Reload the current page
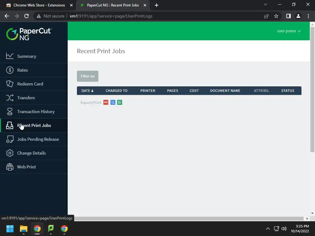This screenshot has width=315, height=236. (26, 16)
